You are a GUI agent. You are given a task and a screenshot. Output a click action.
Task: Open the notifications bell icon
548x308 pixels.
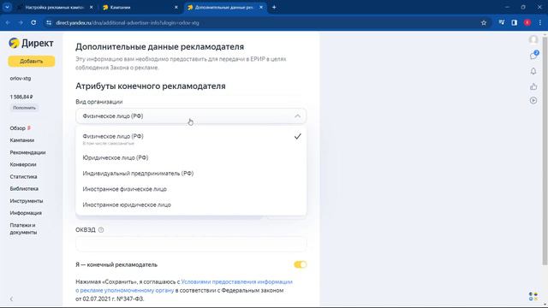[x=533, y=71]
